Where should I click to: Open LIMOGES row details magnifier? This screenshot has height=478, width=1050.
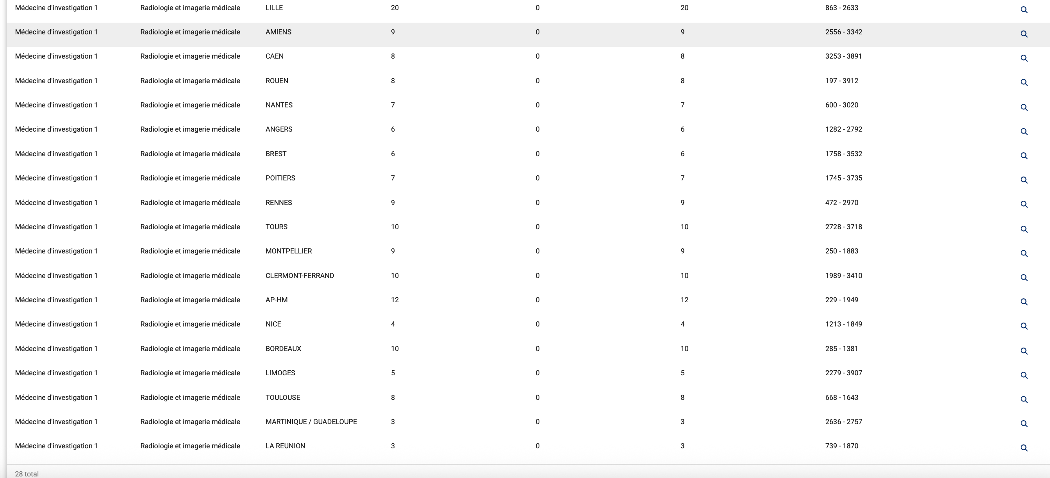1023,375
